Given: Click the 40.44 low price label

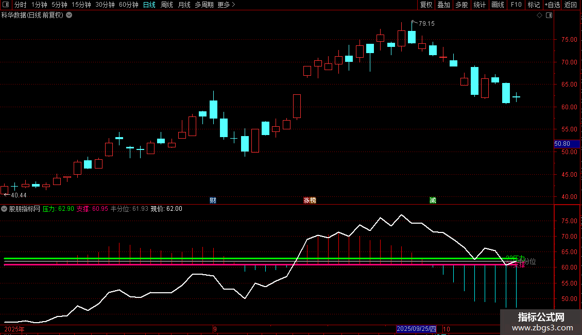Looking at the screenshot, I should [19, 195].
